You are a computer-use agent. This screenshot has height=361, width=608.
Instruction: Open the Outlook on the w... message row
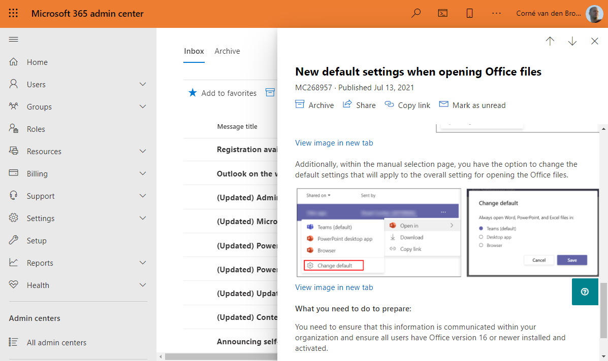click(x=230, y=174)
